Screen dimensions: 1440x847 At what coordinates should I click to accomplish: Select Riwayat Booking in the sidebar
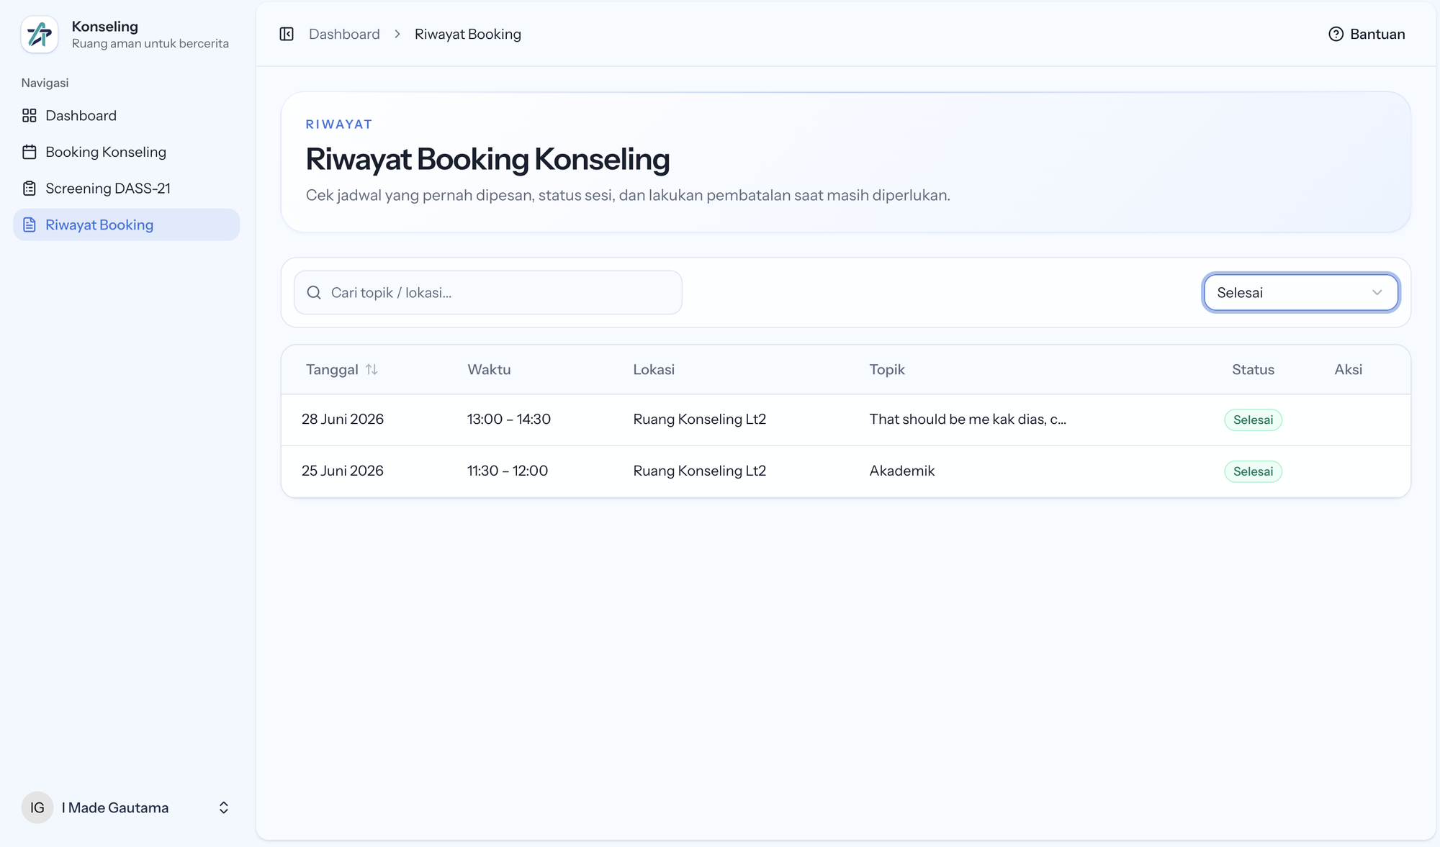[127, 225]
